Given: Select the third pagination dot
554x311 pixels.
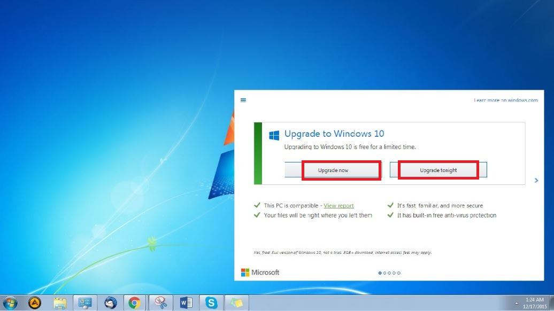Looking at the screenshot, I should point(389,273).
